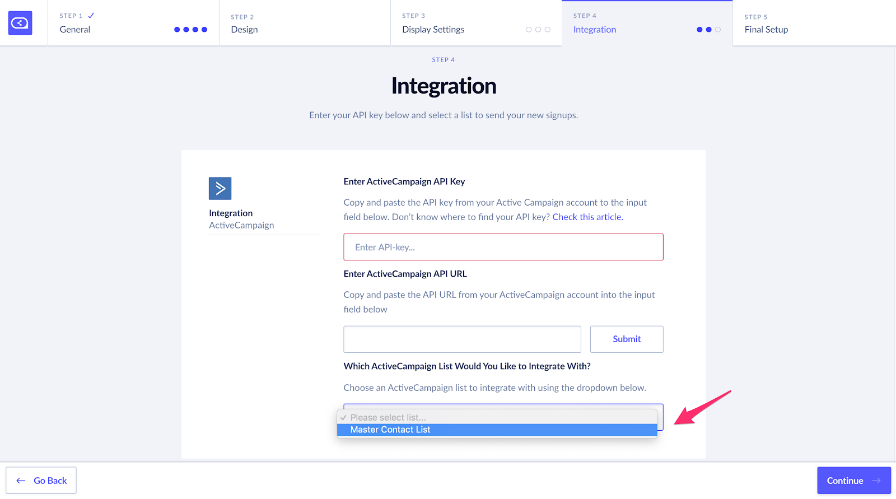Click the 'ActiveCampaign' label under Integration

pos(241,225)
